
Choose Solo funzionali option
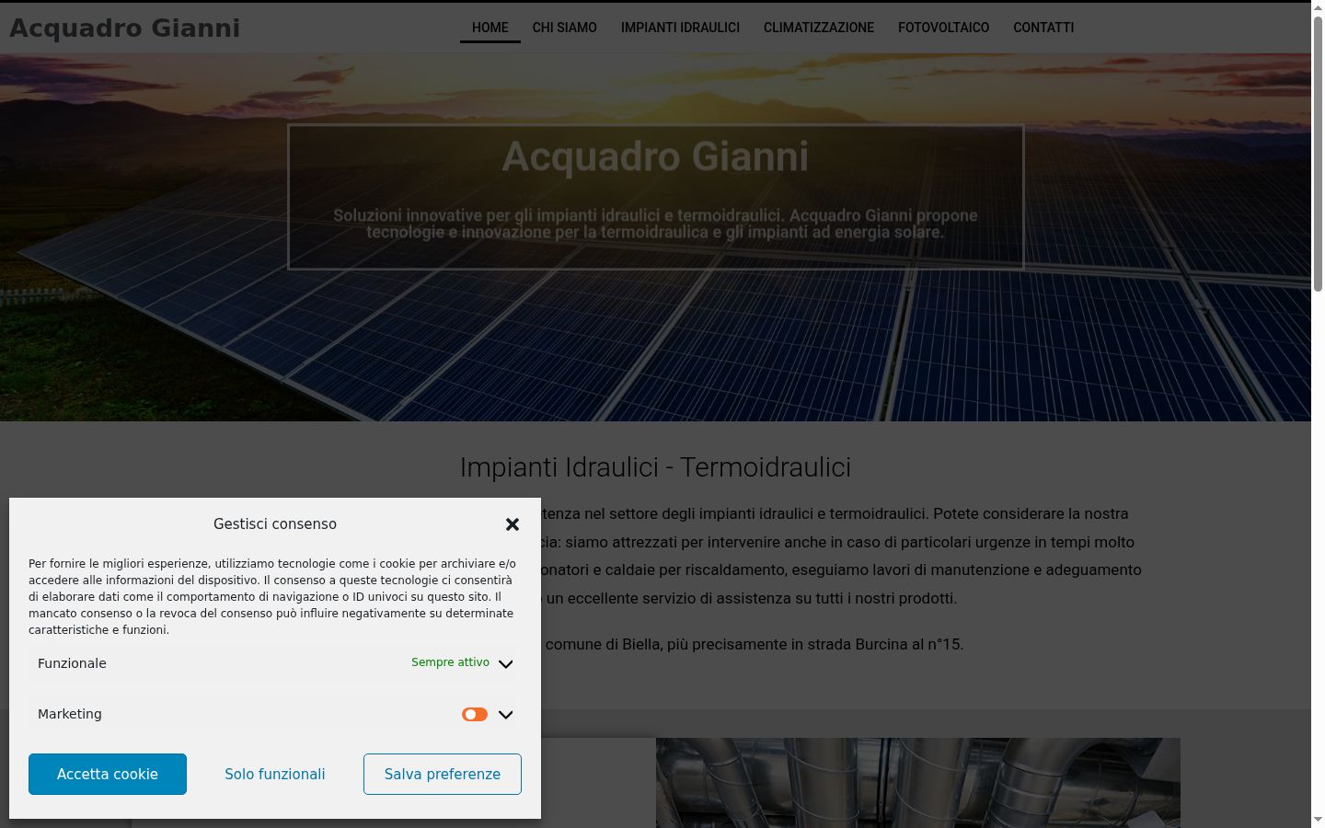tap(275, 775)
